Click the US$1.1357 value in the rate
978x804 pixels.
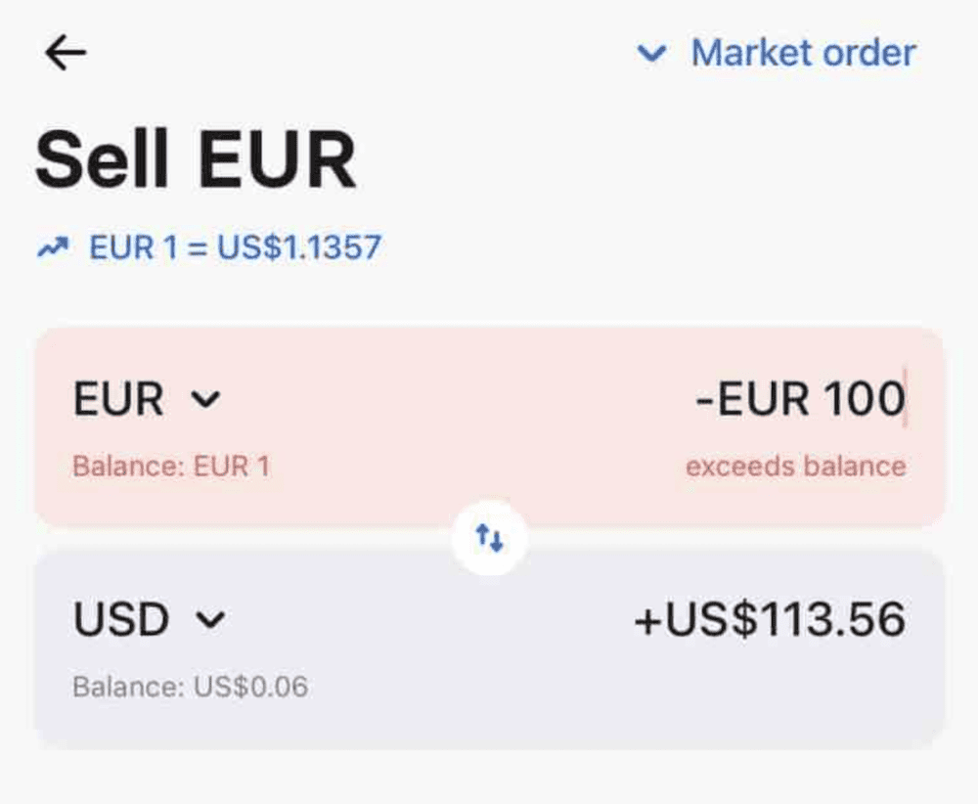point(299,247)
